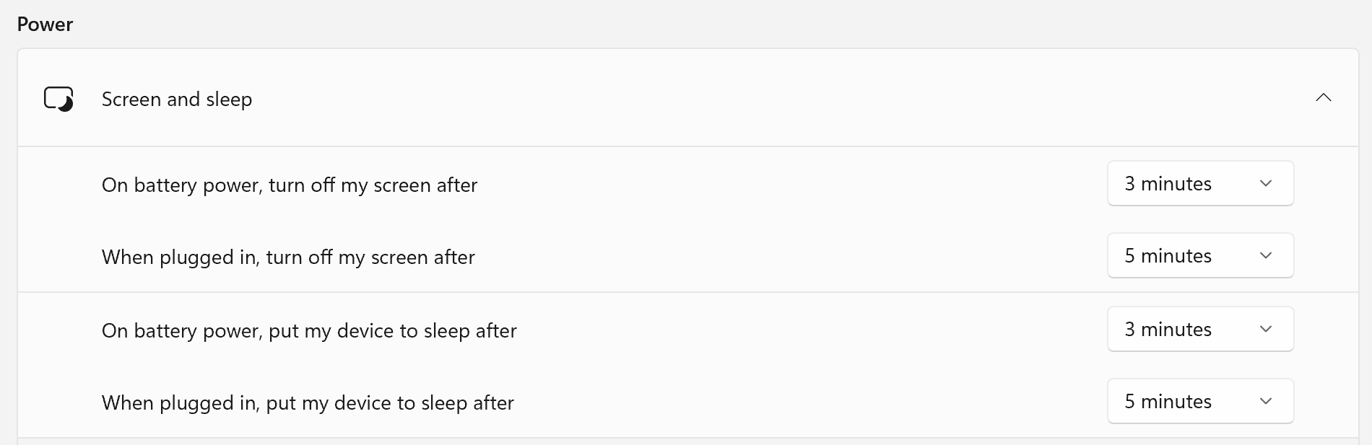Select the '5 minutes' value for plugged-in screen-off
The width and height of the screenshot is (1372, 445).
1168,256
